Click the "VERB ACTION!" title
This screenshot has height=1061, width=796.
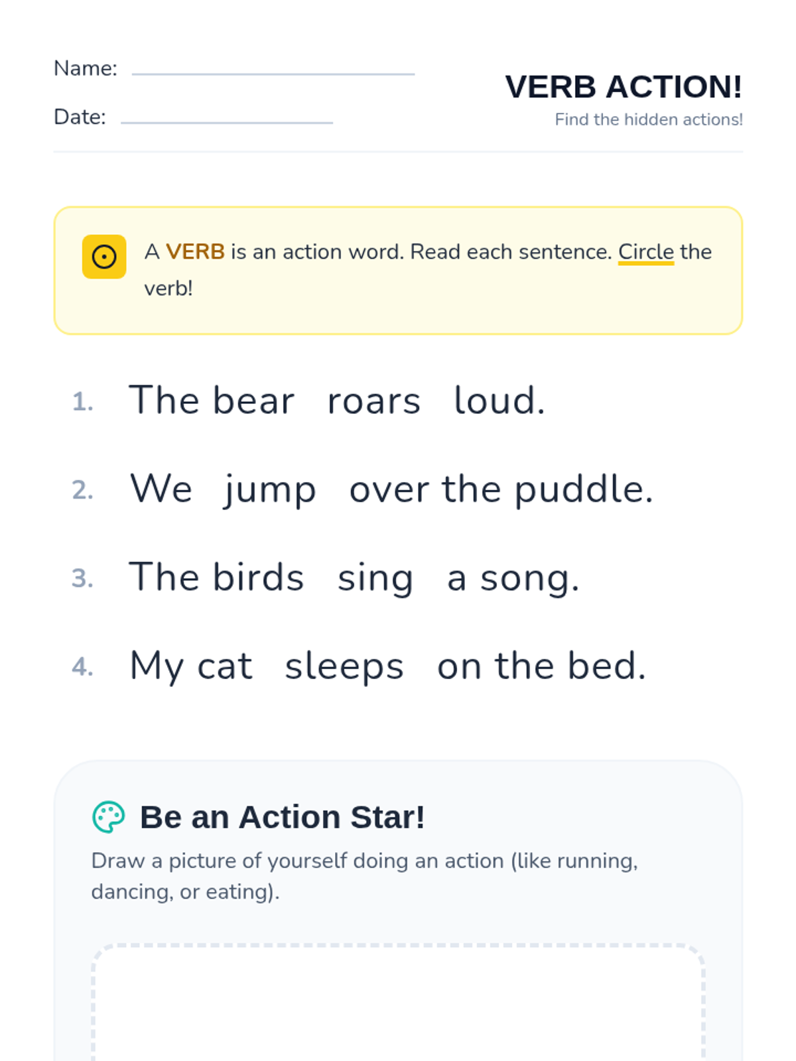click(x=623, y=87)
